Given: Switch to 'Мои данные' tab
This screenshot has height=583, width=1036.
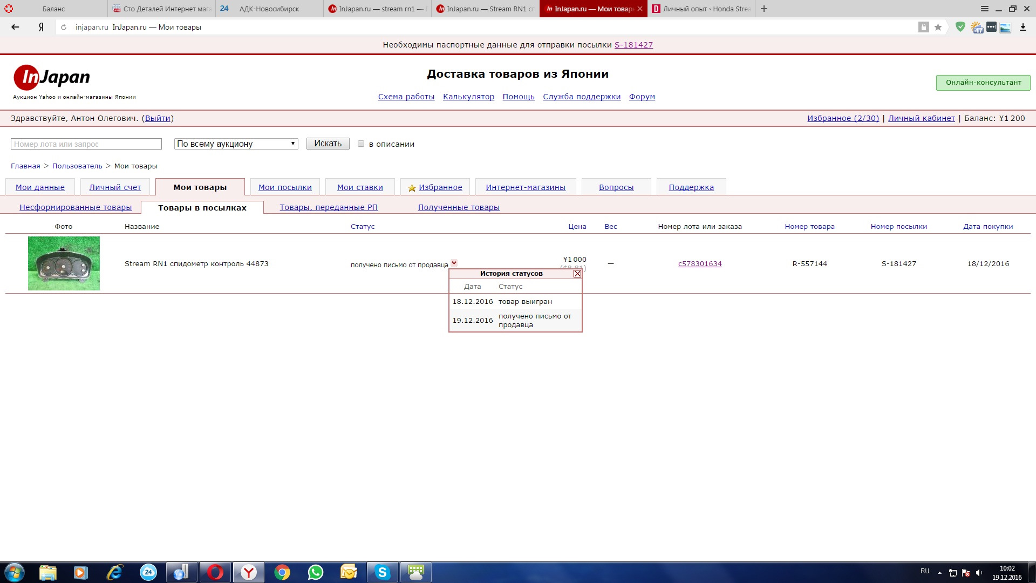Looking at the screenshot, I should click(x=40, y=187).
